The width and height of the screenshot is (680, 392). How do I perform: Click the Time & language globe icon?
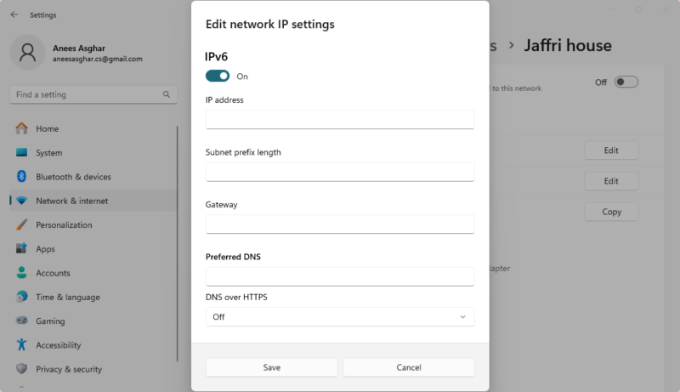(x=21, y=297)
